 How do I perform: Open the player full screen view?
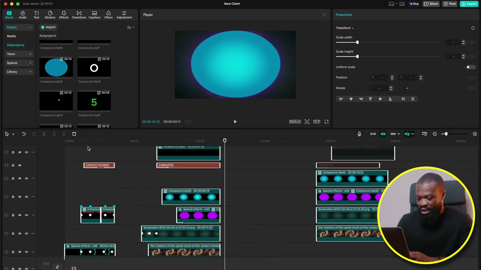(x=327, y=121)
